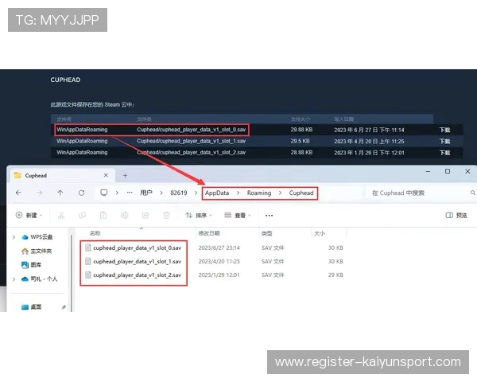Download slot_2.sav from Steam Cloud
This screenshot has width=477, height=382.
(444, 152)
